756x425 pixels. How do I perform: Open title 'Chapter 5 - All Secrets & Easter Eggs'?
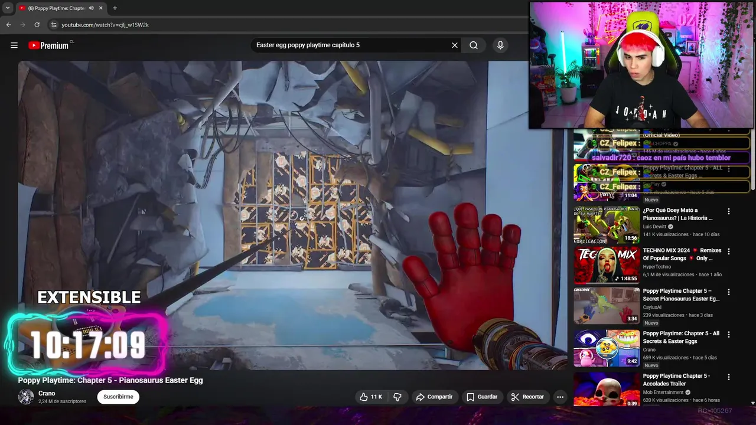(x=681, y=338)
